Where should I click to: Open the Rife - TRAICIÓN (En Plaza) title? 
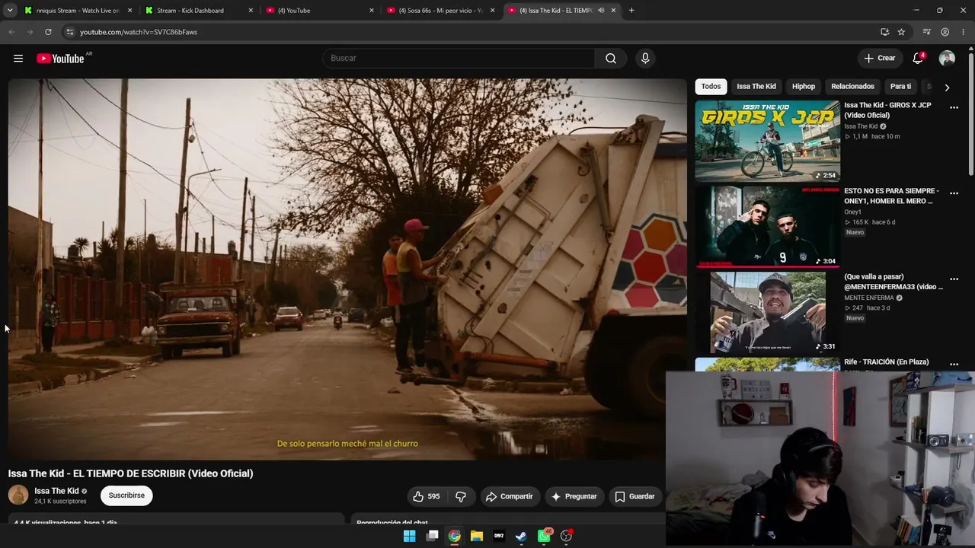pyautogui.click(x=887, y=362)
